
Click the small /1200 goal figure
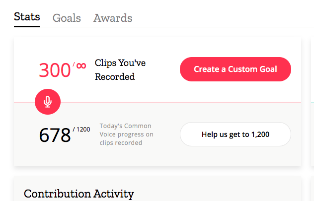82,130
